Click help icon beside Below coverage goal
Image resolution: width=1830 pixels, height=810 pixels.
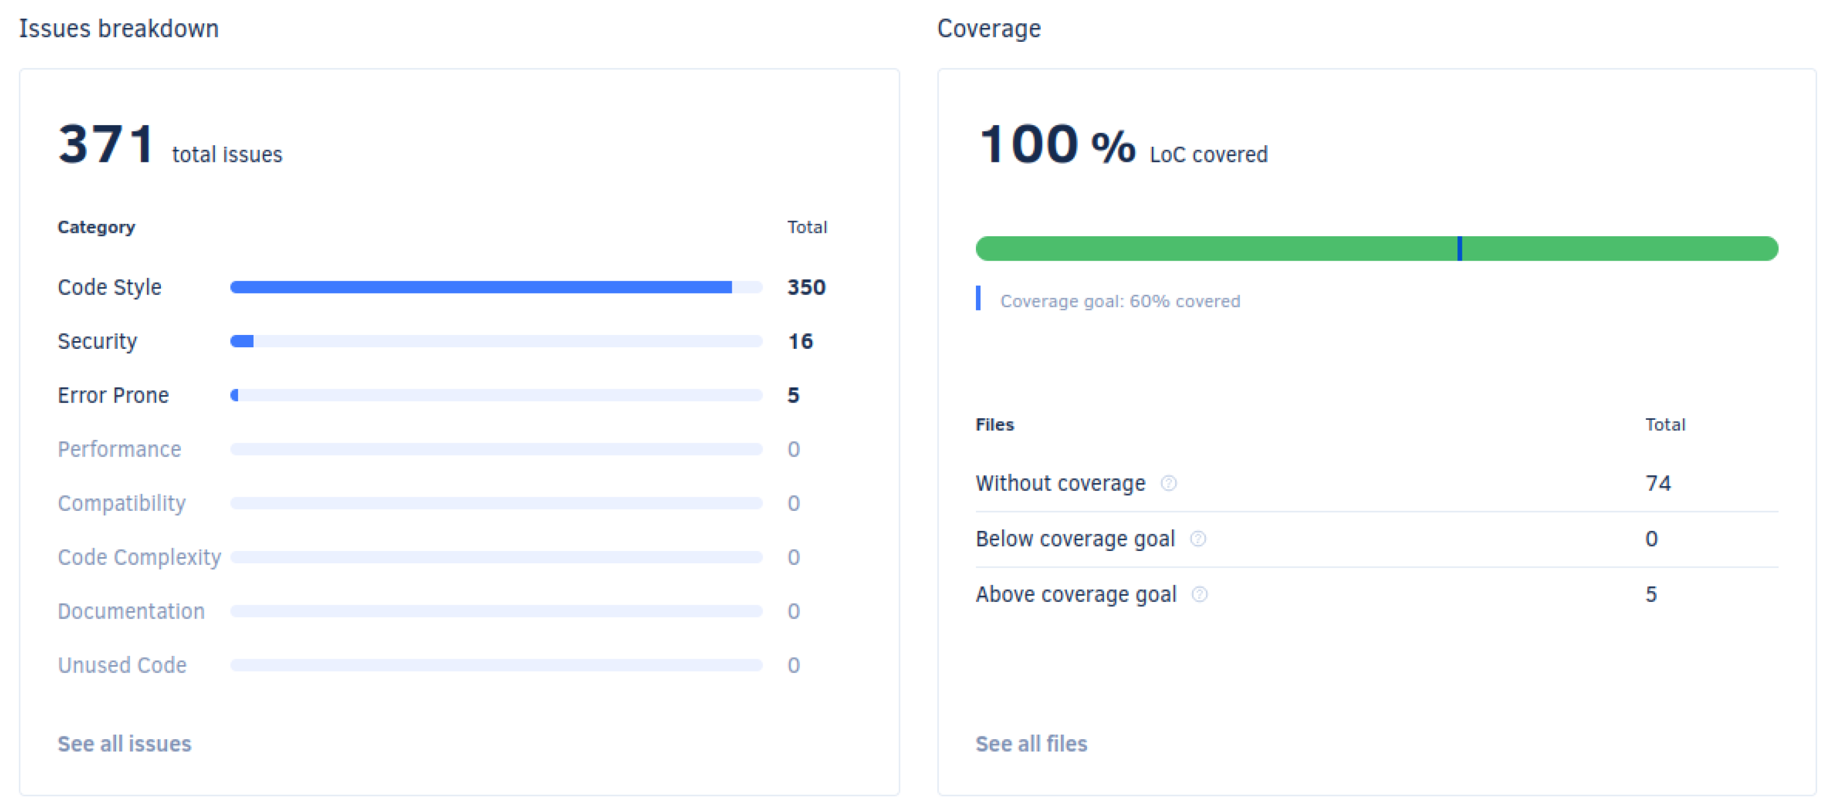(1198, 539)
